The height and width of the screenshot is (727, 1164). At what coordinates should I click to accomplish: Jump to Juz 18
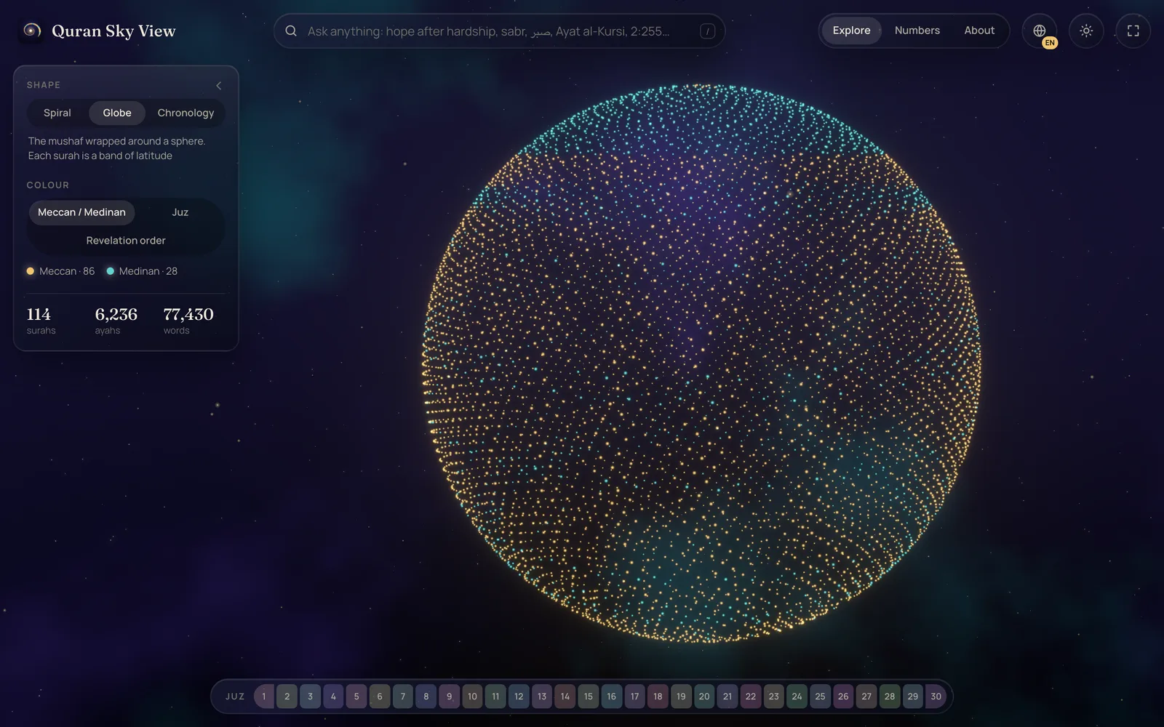pos(658,696)
